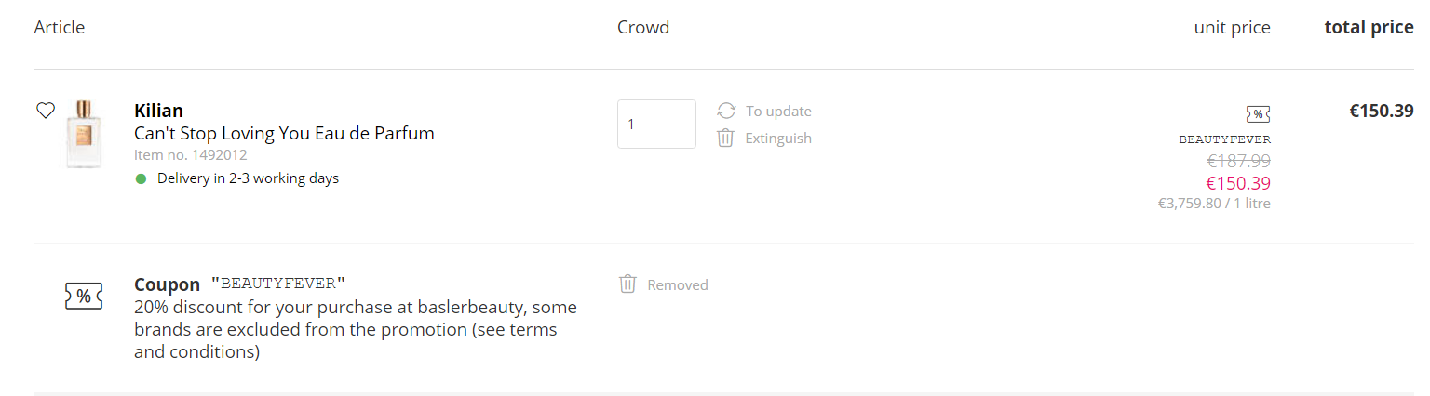Click the large percent coupon icon in the Coupon row
The image size is (1430, 396).
point(84,297)
